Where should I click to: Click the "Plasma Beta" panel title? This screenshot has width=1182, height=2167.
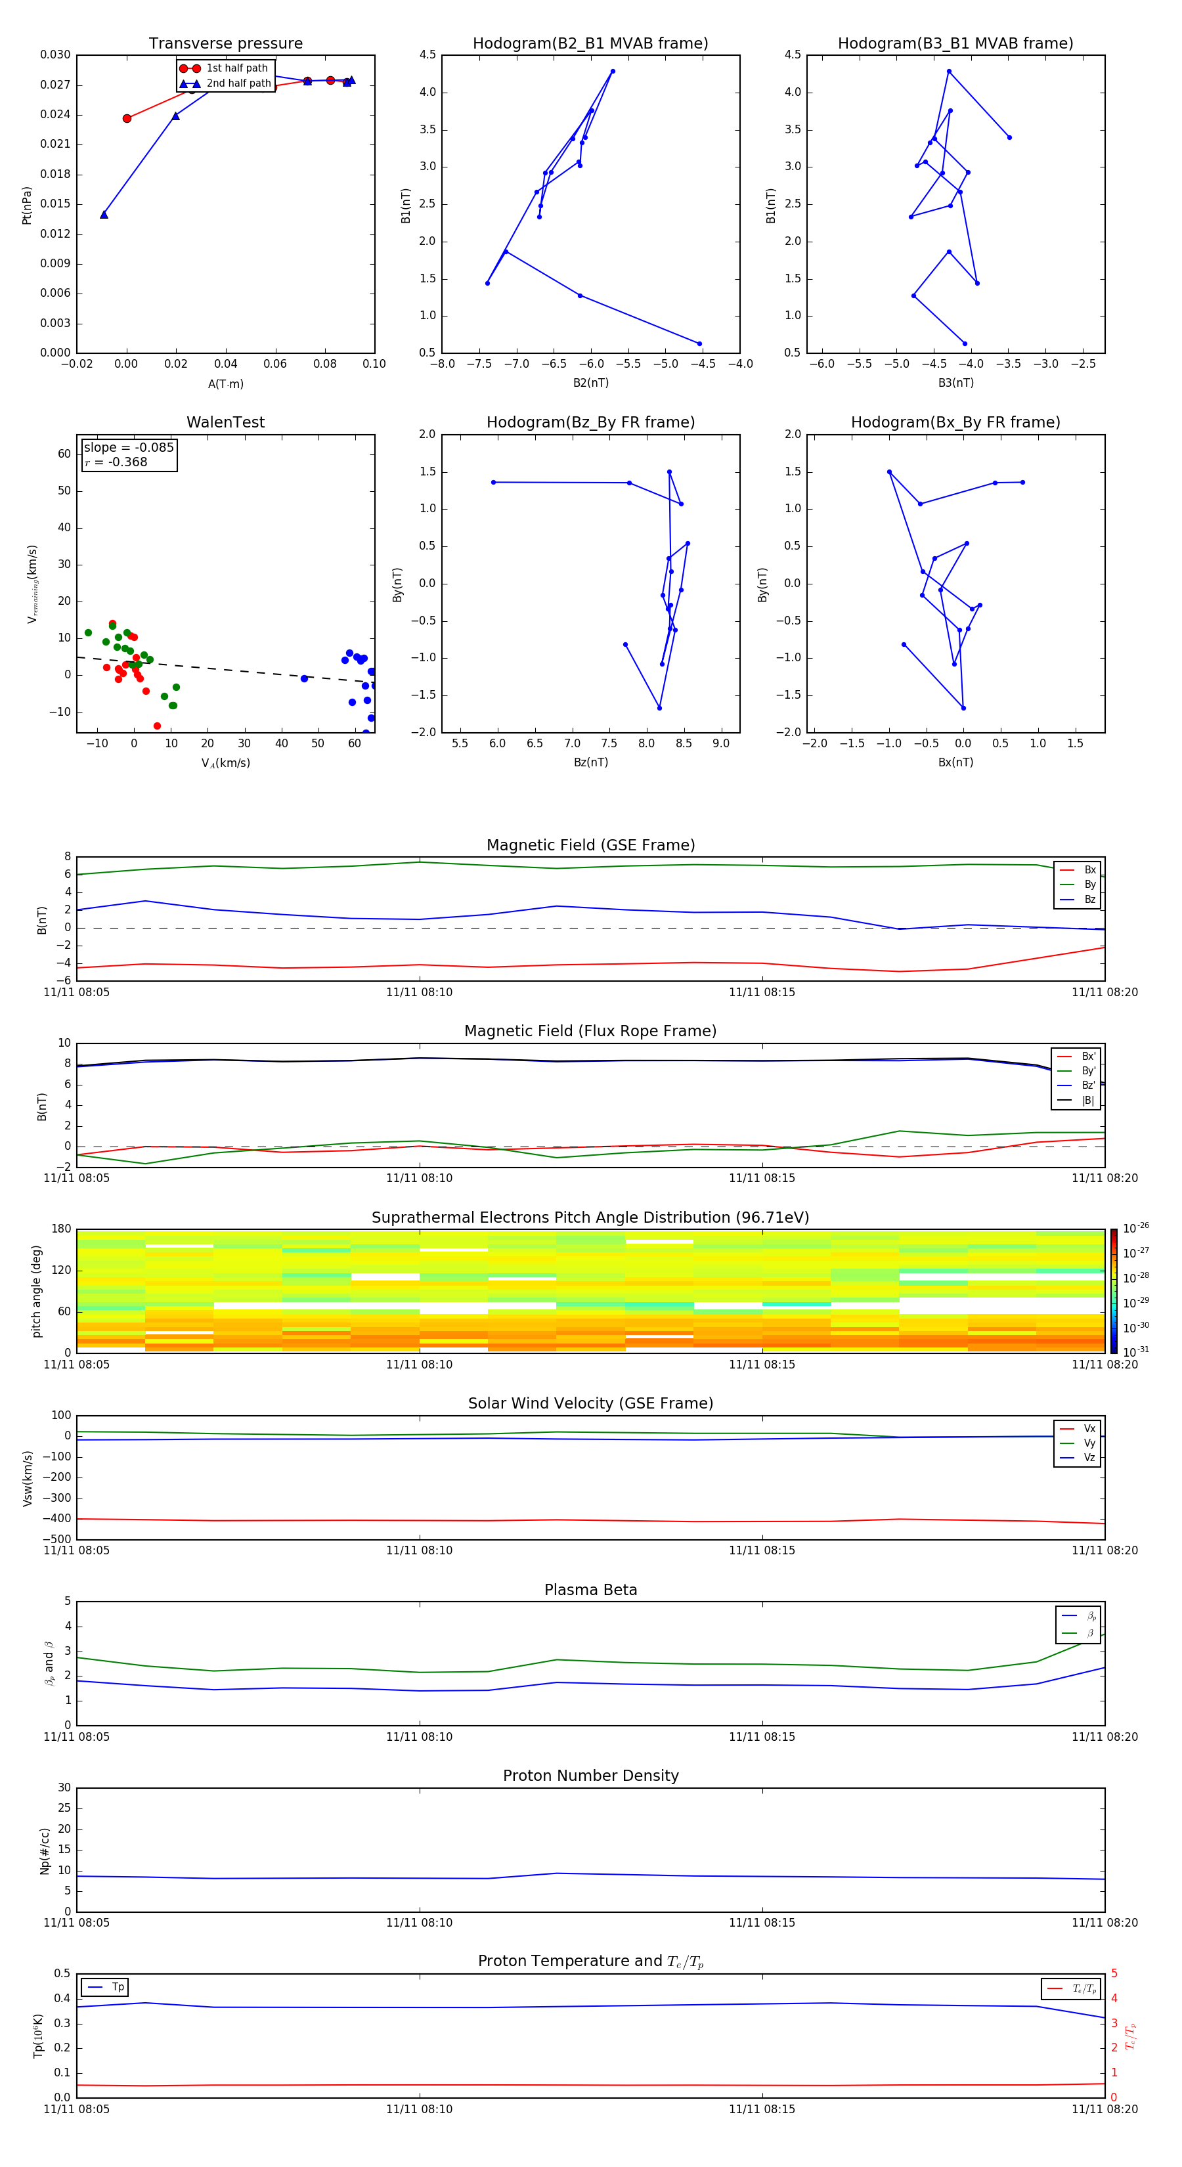[590, 1590]
